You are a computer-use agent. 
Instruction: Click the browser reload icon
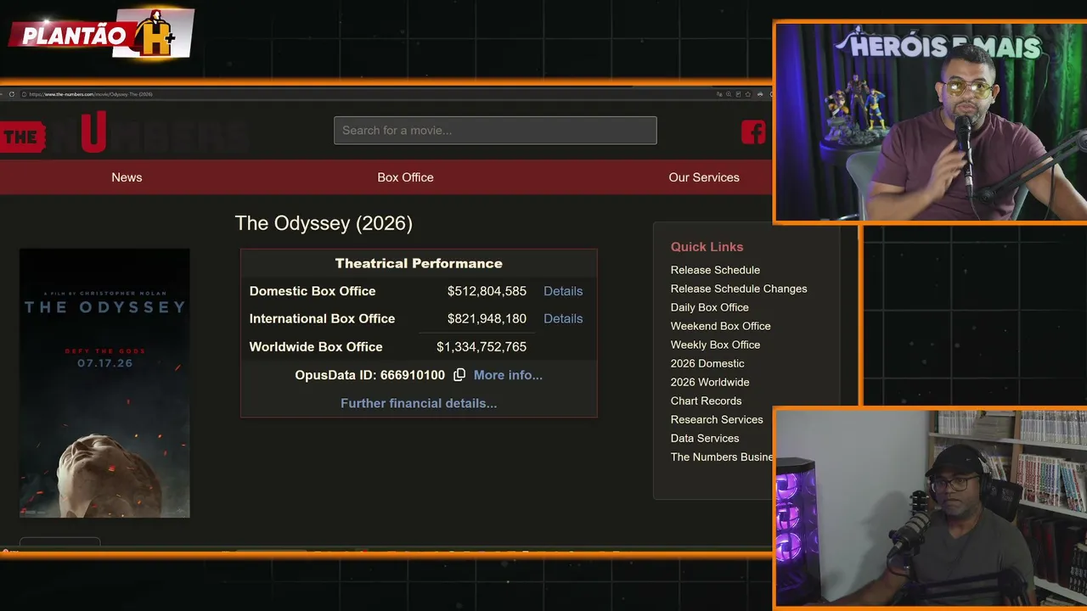point(11,94)
